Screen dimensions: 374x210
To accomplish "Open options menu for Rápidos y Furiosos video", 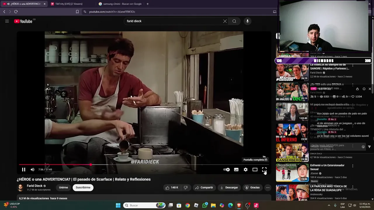I will pos(353,66).
